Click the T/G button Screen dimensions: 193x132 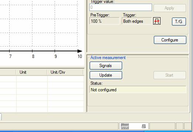click(x=179, y=22)
